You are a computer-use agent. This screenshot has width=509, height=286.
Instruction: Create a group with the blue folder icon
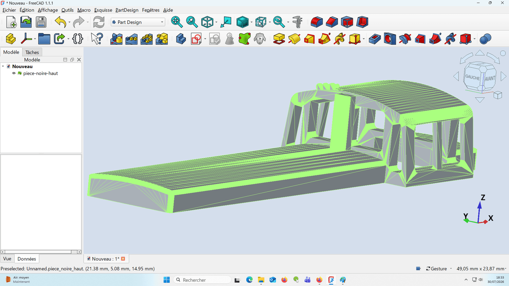tap(44, 39)
